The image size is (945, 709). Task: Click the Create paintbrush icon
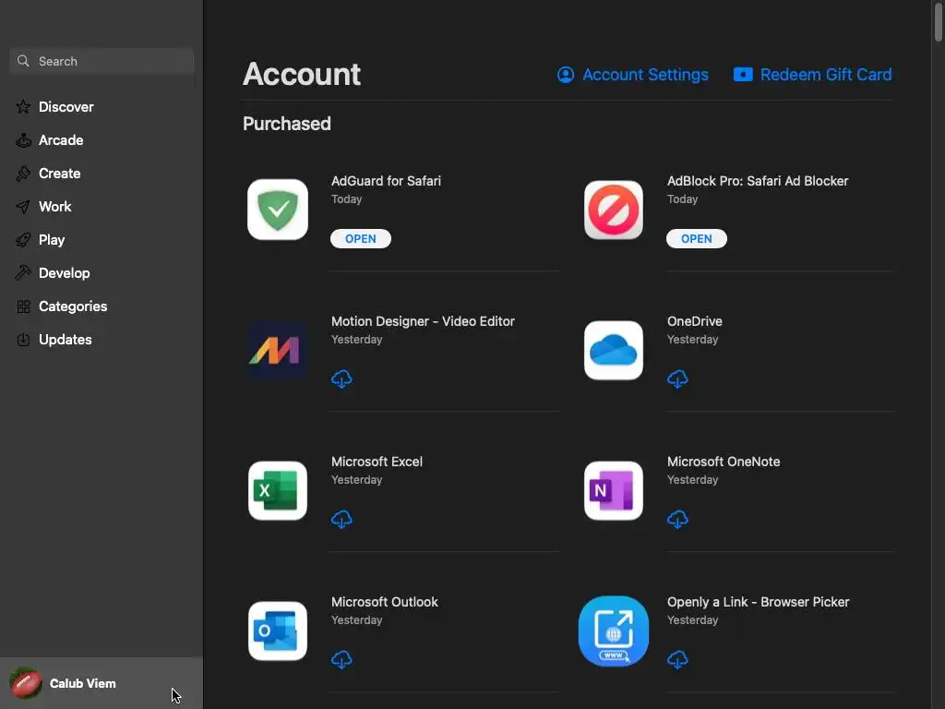click(23, 174)
